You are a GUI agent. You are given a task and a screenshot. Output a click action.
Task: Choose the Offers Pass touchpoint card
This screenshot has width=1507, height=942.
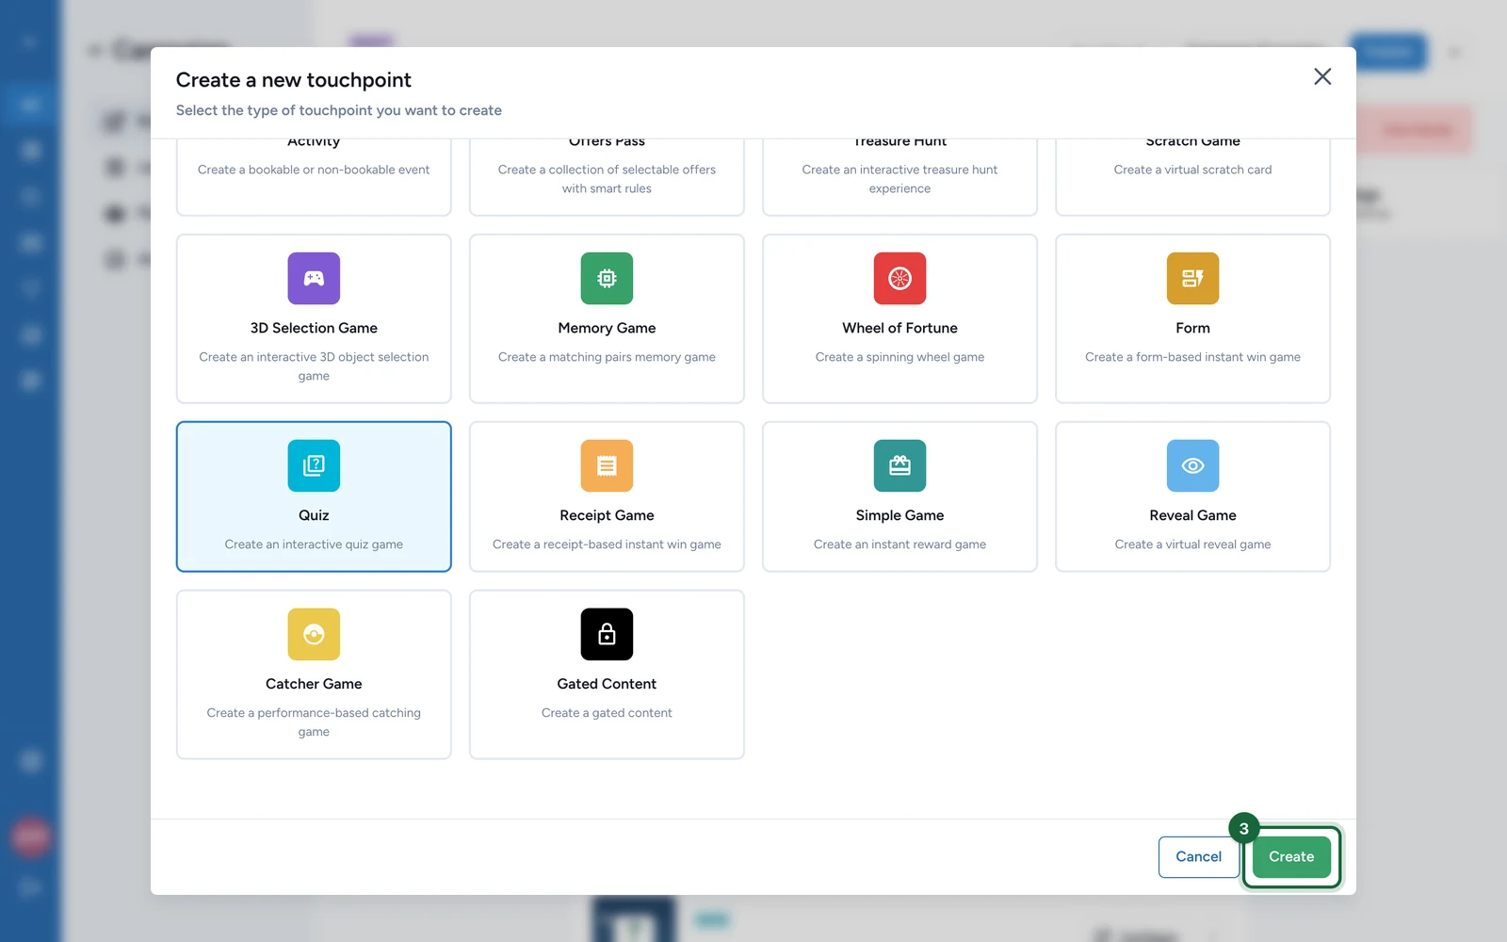(607, 177)
